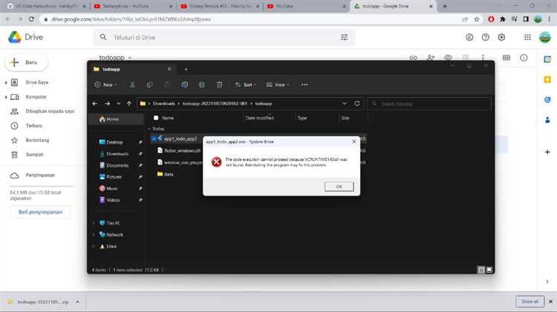Expand the Explorer address bar history dropdown
This screenshot has height=312, width=557.
tap(344, 104)
